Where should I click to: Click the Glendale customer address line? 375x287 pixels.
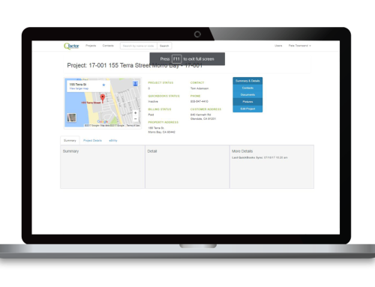tap(203, 119)
